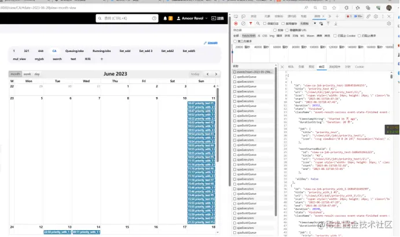The height and width of the screenshot is (237, 400).
Task: Activate the inspect element picker
Action: point(236,16)
